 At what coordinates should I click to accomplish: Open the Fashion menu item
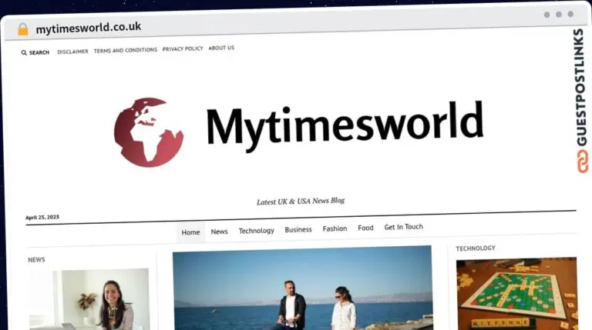335,228
